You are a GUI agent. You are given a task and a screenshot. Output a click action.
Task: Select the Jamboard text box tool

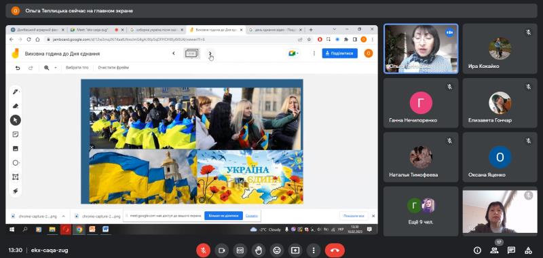pos(16,177)
